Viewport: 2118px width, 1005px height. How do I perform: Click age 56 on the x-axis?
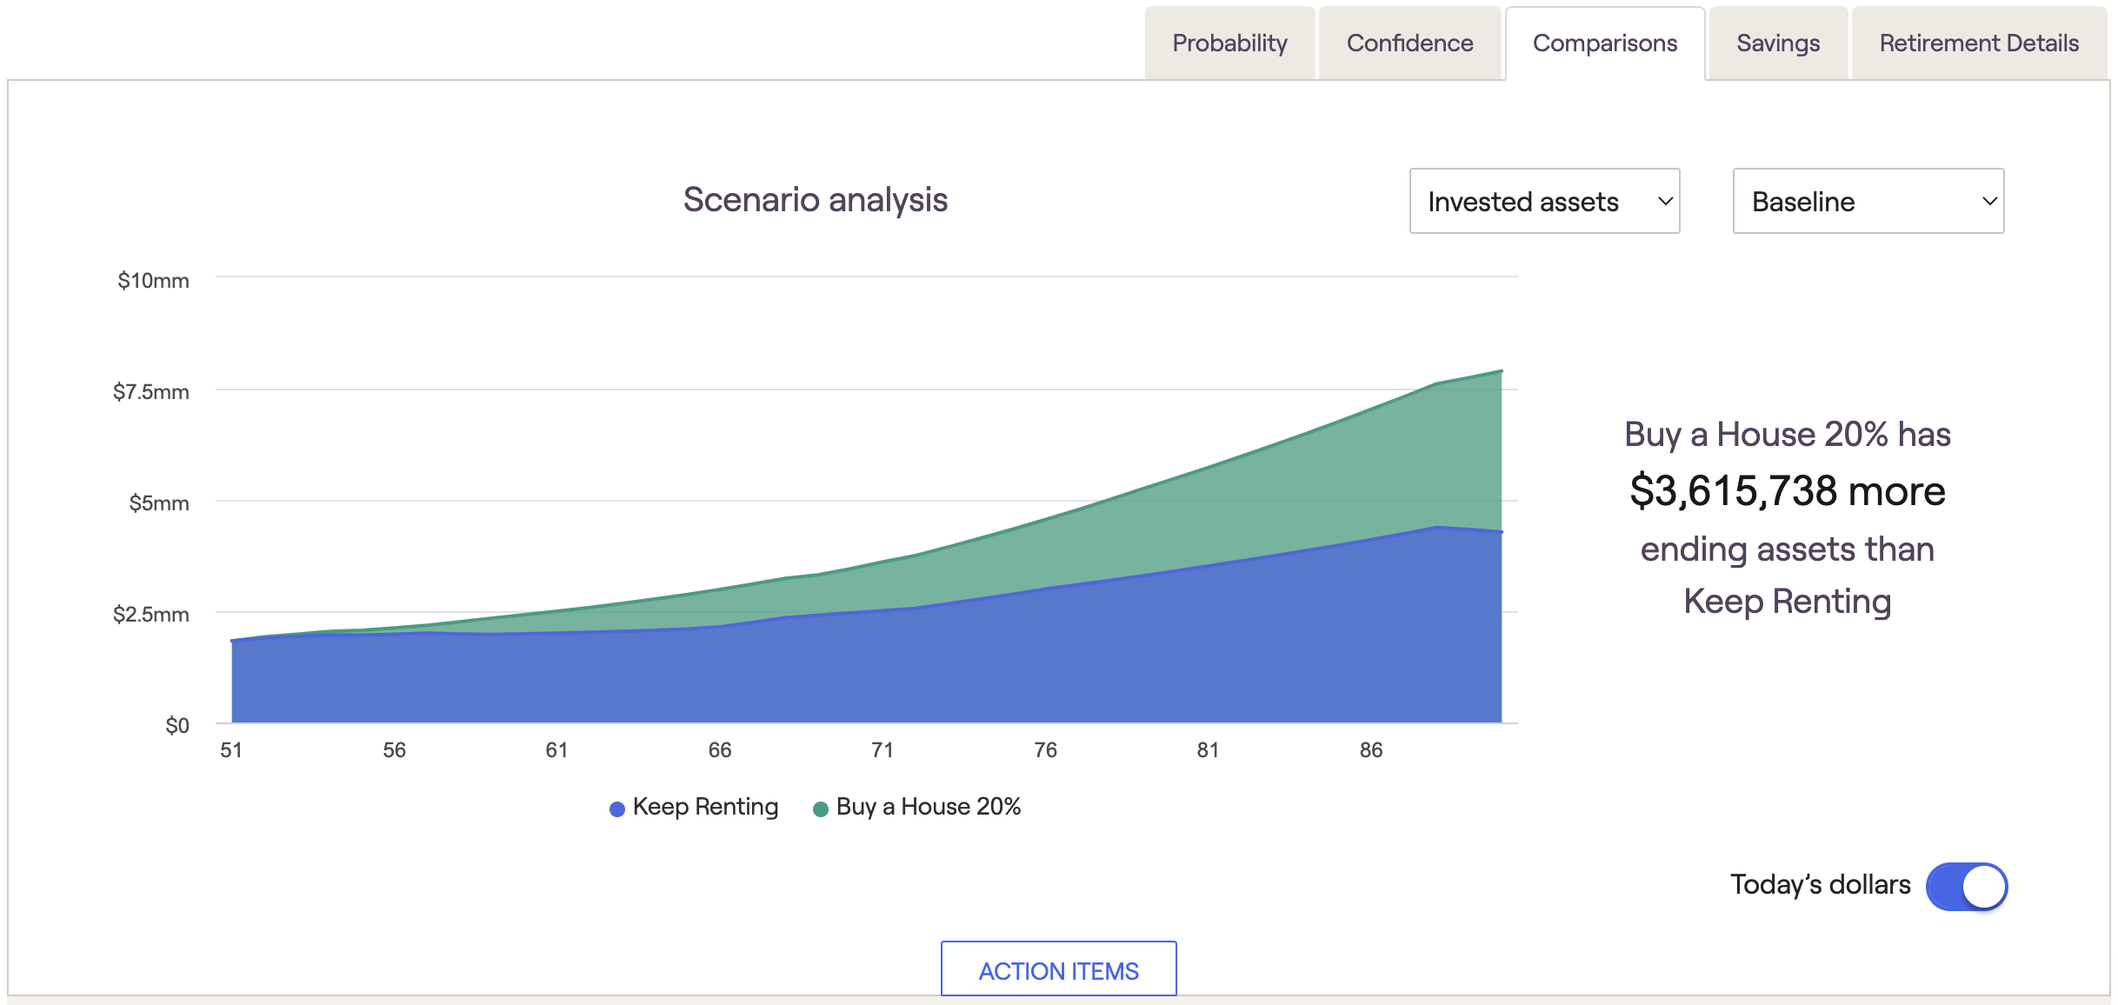394,749
